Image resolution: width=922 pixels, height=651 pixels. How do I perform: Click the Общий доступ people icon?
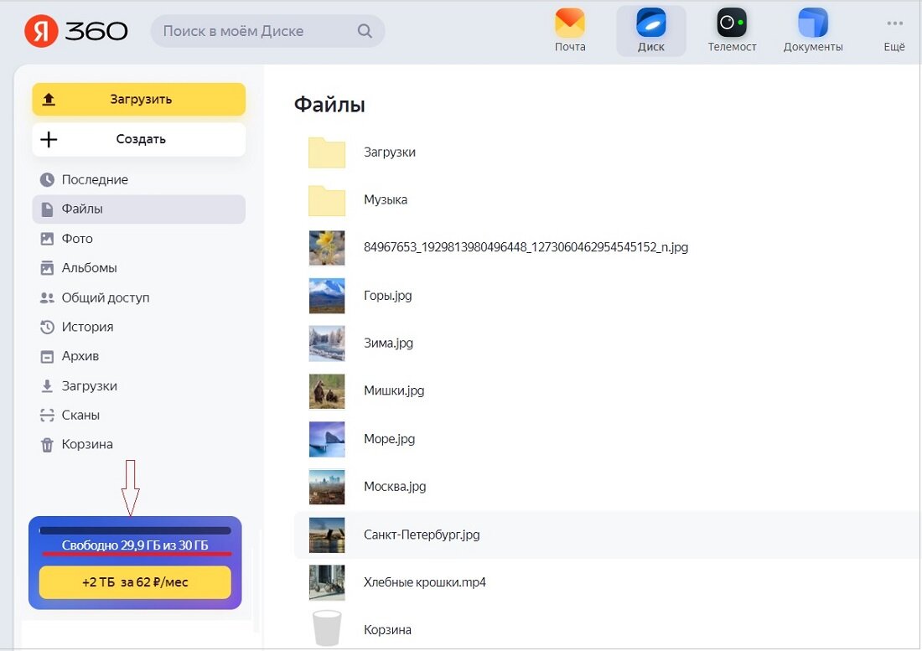pyautogui.click(x=47, y=298)
